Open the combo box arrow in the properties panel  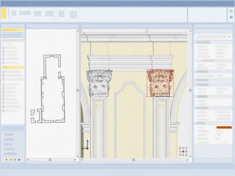tap(229, 37)
